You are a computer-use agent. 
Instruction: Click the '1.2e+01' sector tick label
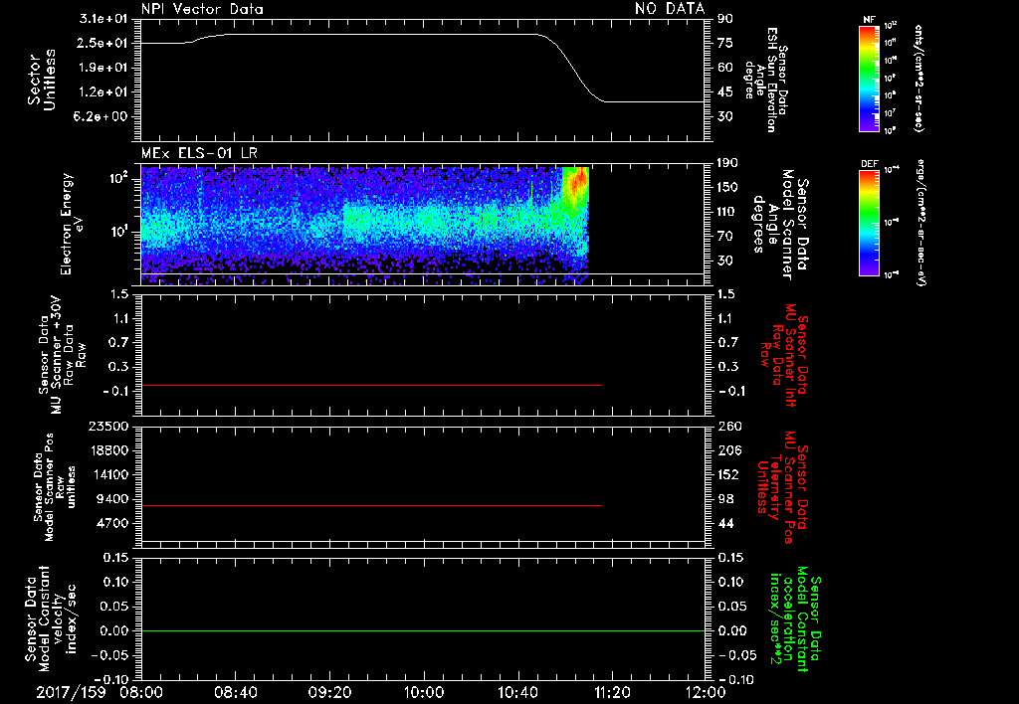coord(103,92)
